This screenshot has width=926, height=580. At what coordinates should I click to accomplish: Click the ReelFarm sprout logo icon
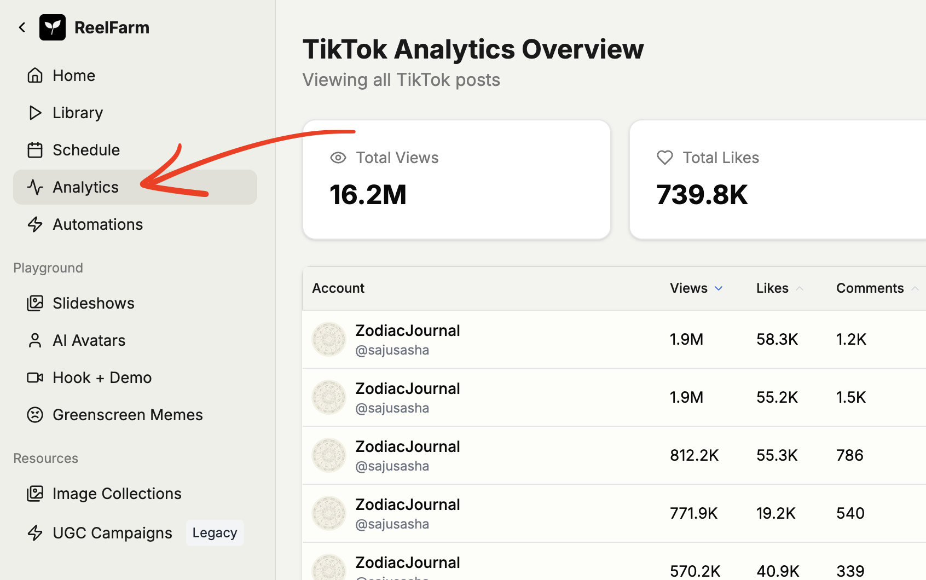click(x=53, y=27)
